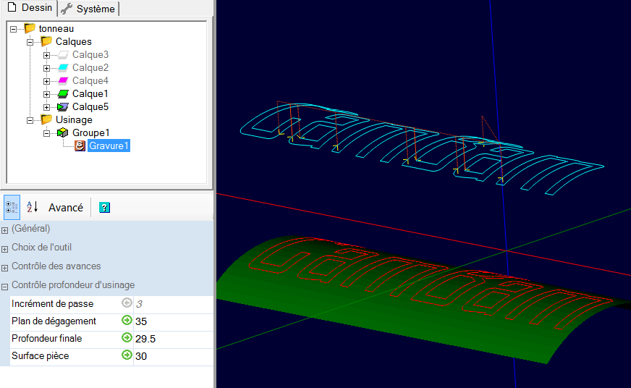Switch to the Dessin tab
This screenshot has height=388, width=631.
[30, 8]
